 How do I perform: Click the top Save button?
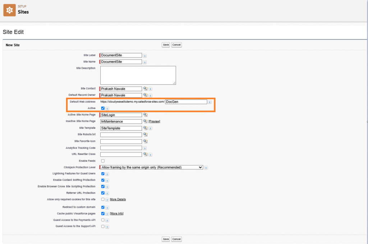tap(166, 45)
